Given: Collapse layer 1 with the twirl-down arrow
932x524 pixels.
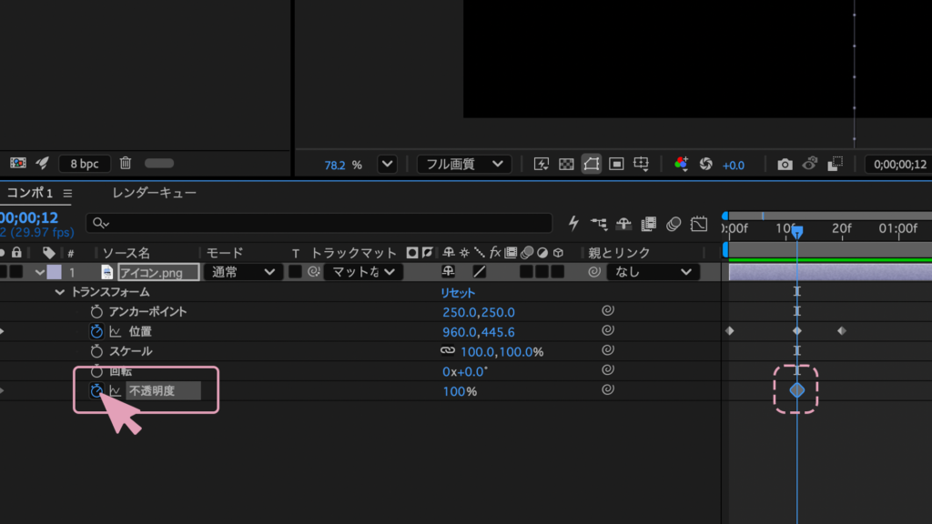Looking at the screenshot, I should pos(39,272).
